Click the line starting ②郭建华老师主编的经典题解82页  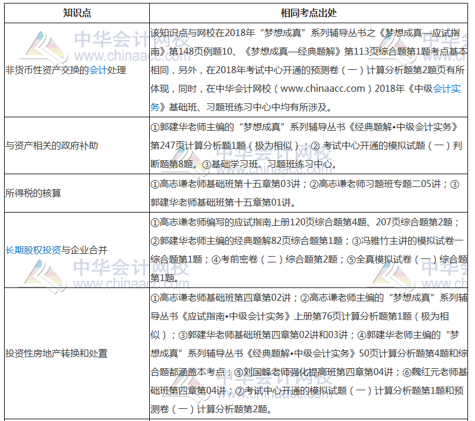tap(307, 241)
